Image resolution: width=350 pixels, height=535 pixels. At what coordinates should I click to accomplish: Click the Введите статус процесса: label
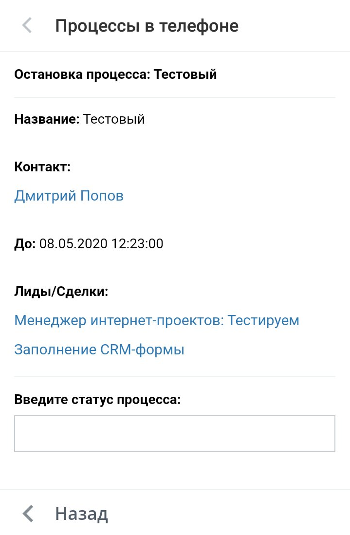(x=97, y=400)
